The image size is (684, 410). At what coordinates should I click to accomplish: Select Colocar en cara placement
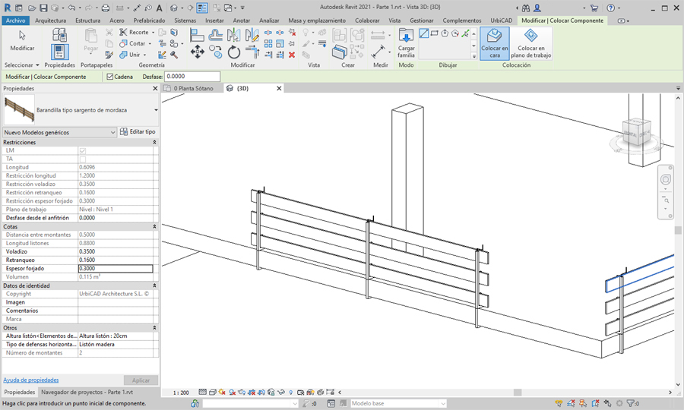pos(494,43)
